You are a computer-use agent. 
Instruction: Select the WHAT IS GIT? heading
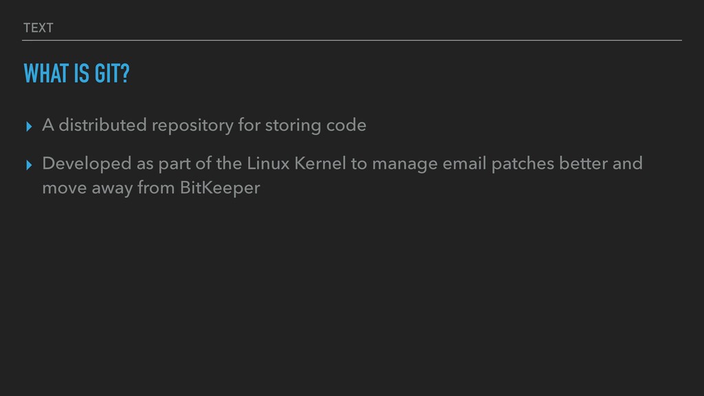coord(76,74)
